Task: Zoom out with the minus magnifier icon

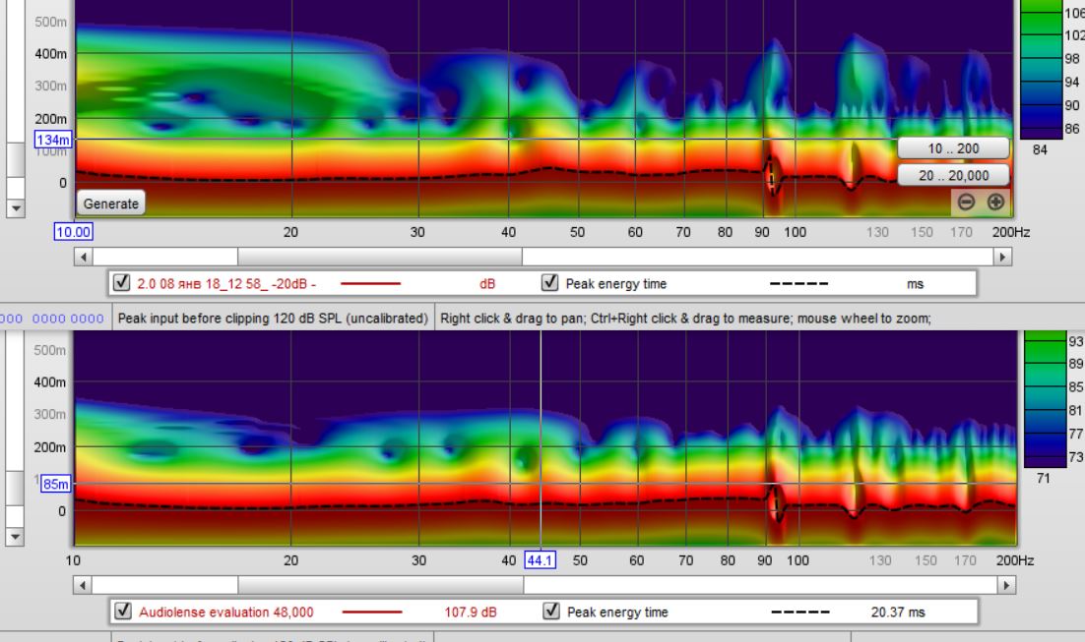Action: 966,202
